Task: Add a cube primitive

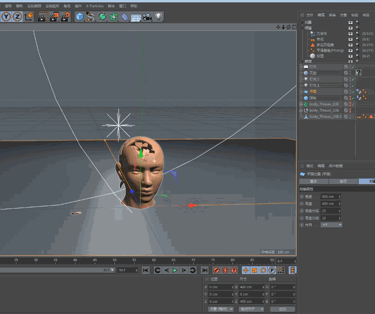Action: [x=80, y=17]
